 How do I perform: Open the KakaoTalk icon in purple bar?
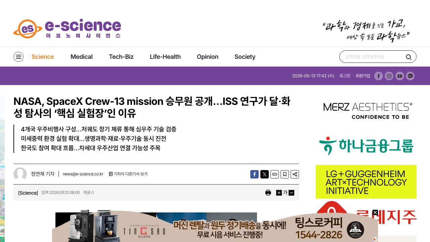click(410, 76)
